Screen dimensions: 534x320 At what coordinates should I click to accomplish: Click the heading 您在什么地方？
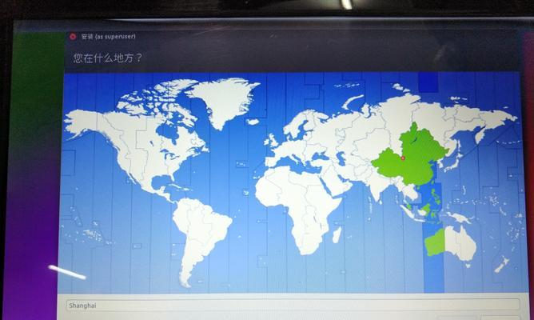click(108, 58)
